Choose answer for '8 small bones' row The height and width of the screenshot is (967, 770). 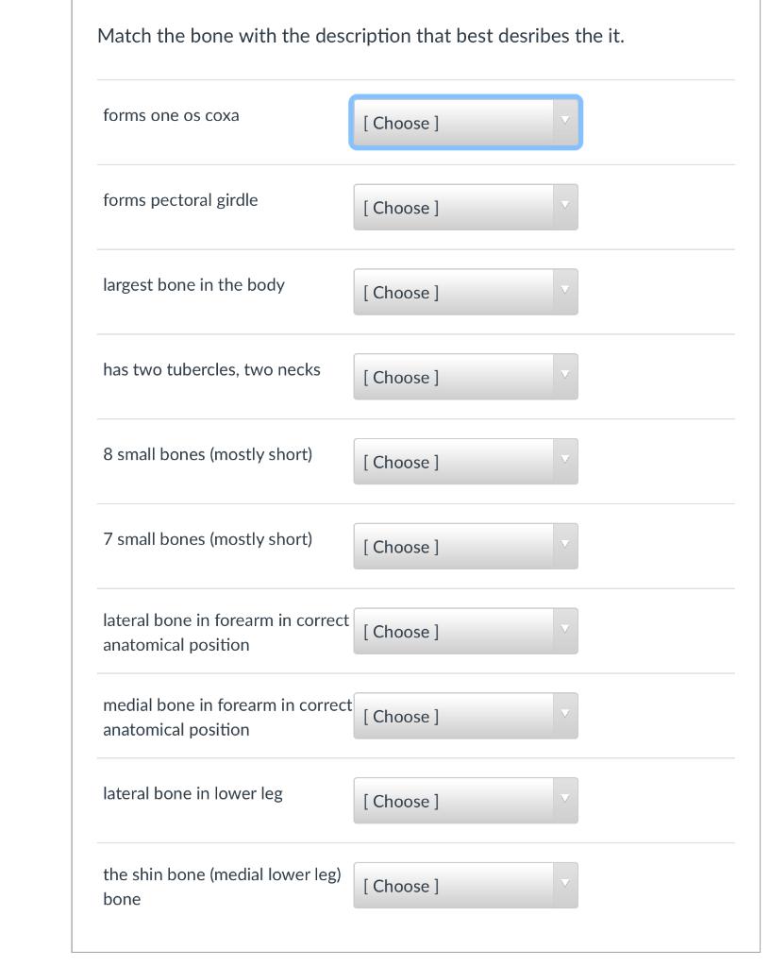click(465, 462)
